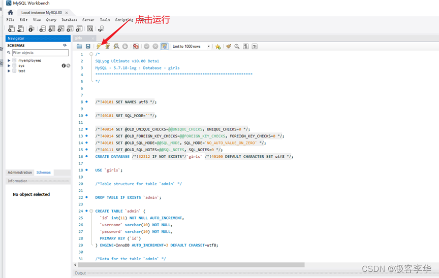Viewport: 439px width, 278px height.
Task: Click the scroll-left arrow of editor
Action: (75, 265)
